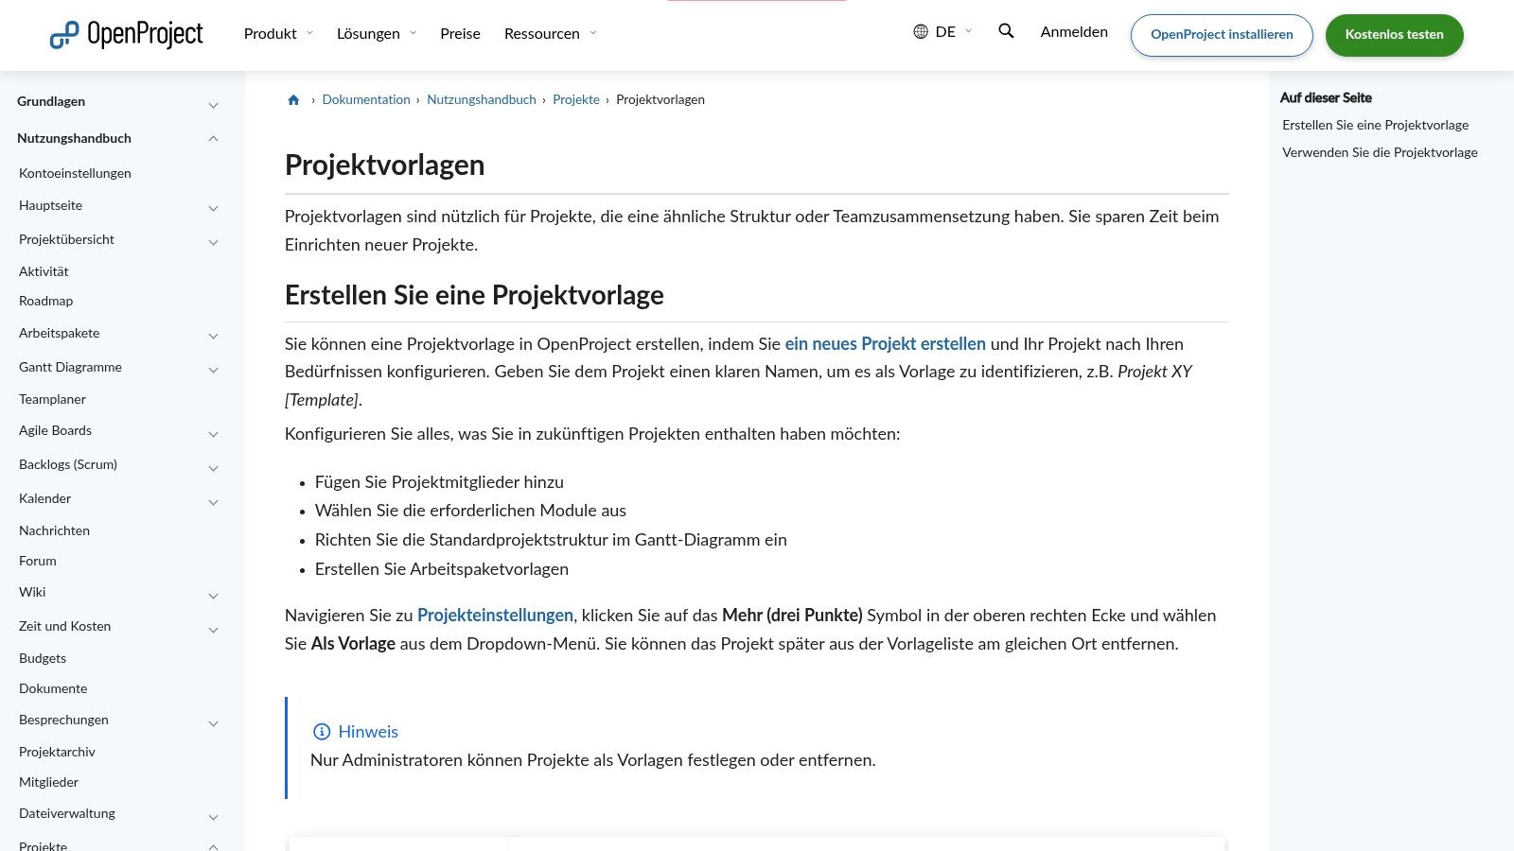The image size is (1514, 851).
Task: Expand the Projektübersicht sidebar chevron
Action: [213, 242]
